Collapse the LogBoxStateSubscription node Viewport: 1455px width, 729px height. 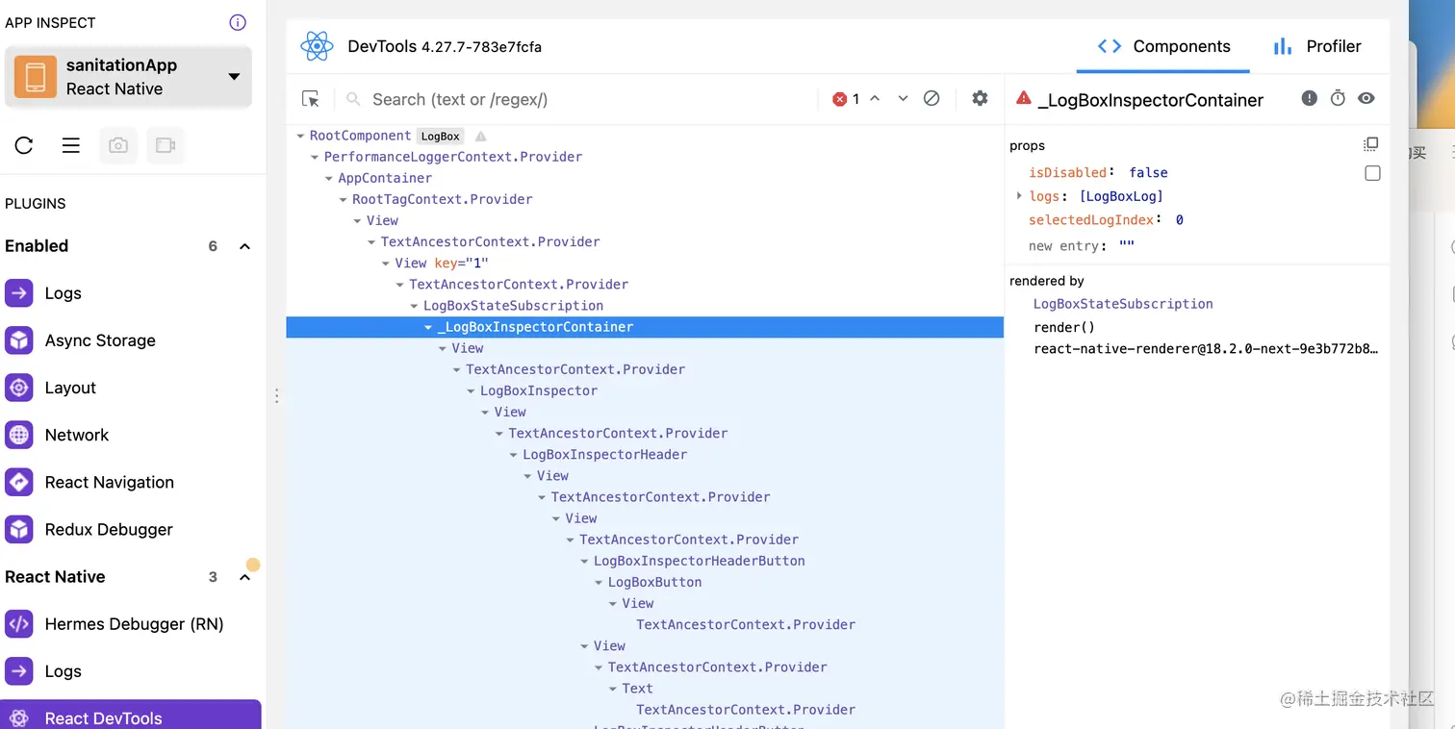415,306
